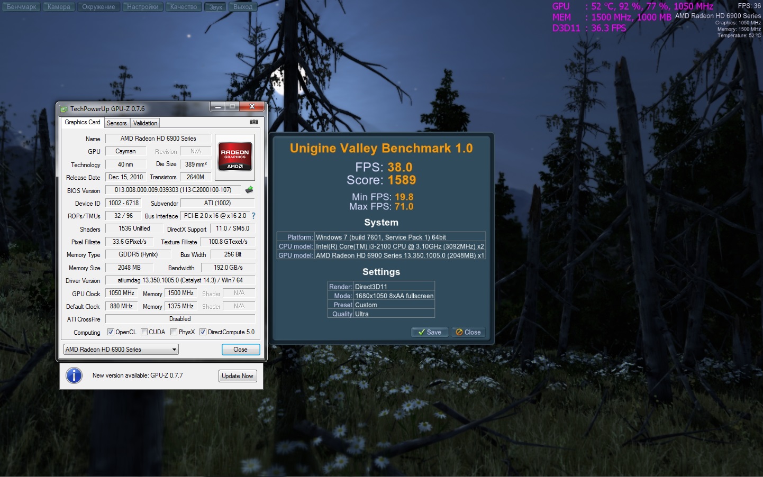Switch to the Graphics Card tab
763x477 pixels.
pyautogui.click(x=83, y=122)
